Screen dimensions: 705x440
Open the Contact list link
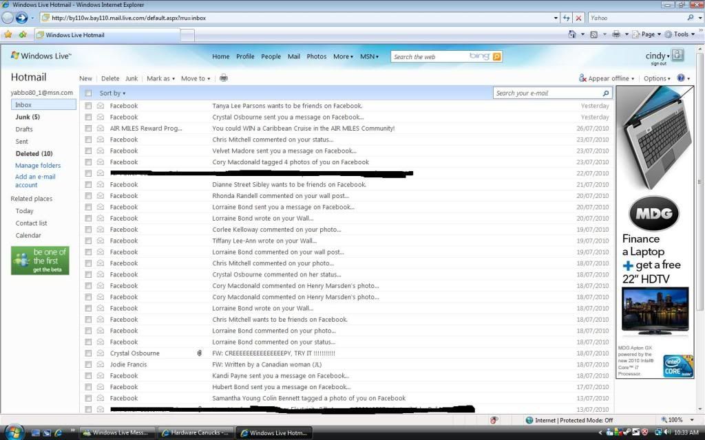[31, 223]
